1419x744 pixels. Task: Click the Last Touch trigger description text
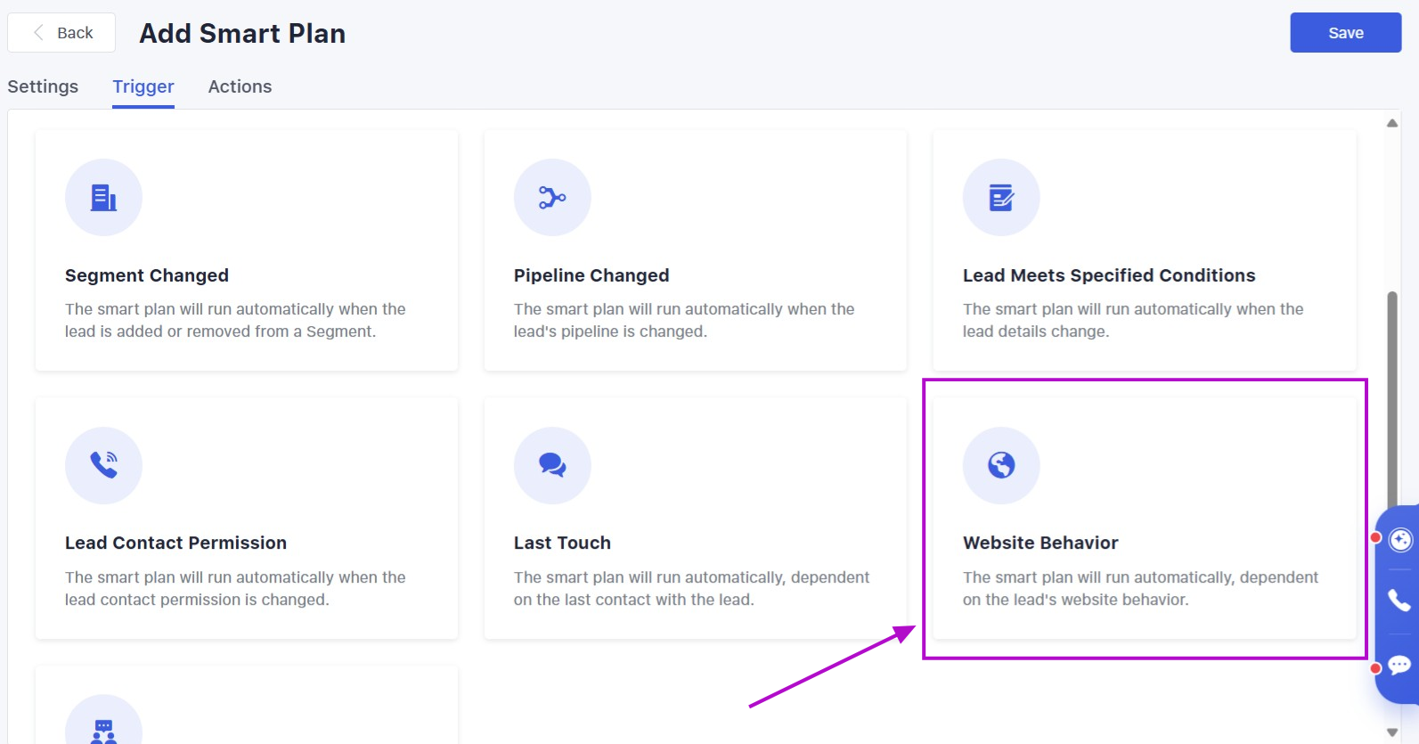click(691, 588)
